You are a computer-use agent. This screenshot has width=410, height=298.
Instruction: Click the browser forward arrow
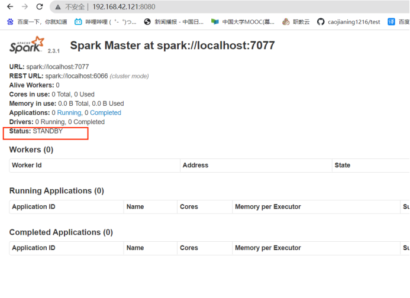pos(25,7)
